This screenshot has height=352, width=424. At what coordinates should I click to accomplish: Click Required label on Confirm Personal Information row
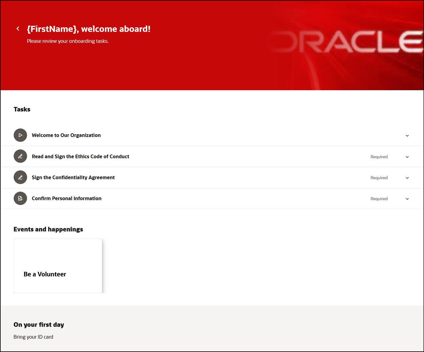point(379,199)
